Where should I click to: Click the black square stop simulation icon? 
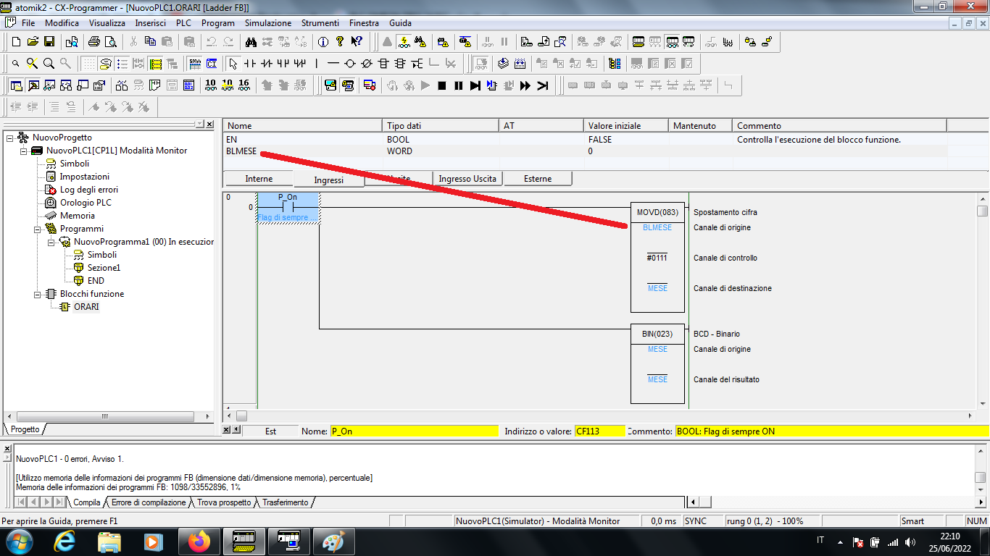click(441, 85)
